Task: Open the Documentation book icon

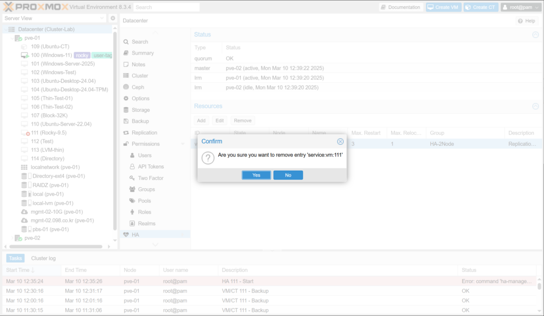Action: click(x=384, y=7)
